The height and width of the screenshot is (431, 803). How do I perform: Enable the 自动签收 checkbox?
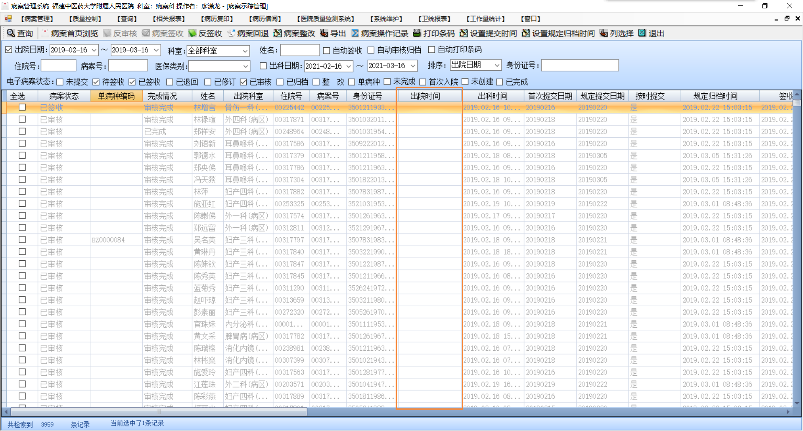pos(327,51)
